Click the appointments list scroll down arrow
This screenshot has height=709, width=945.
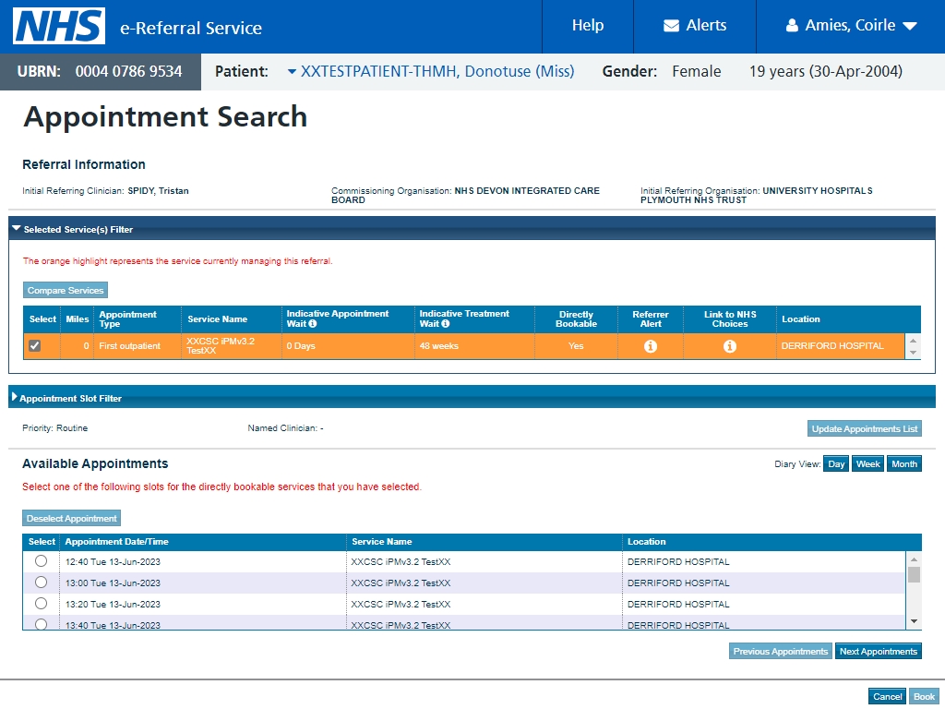click(914, 621)
